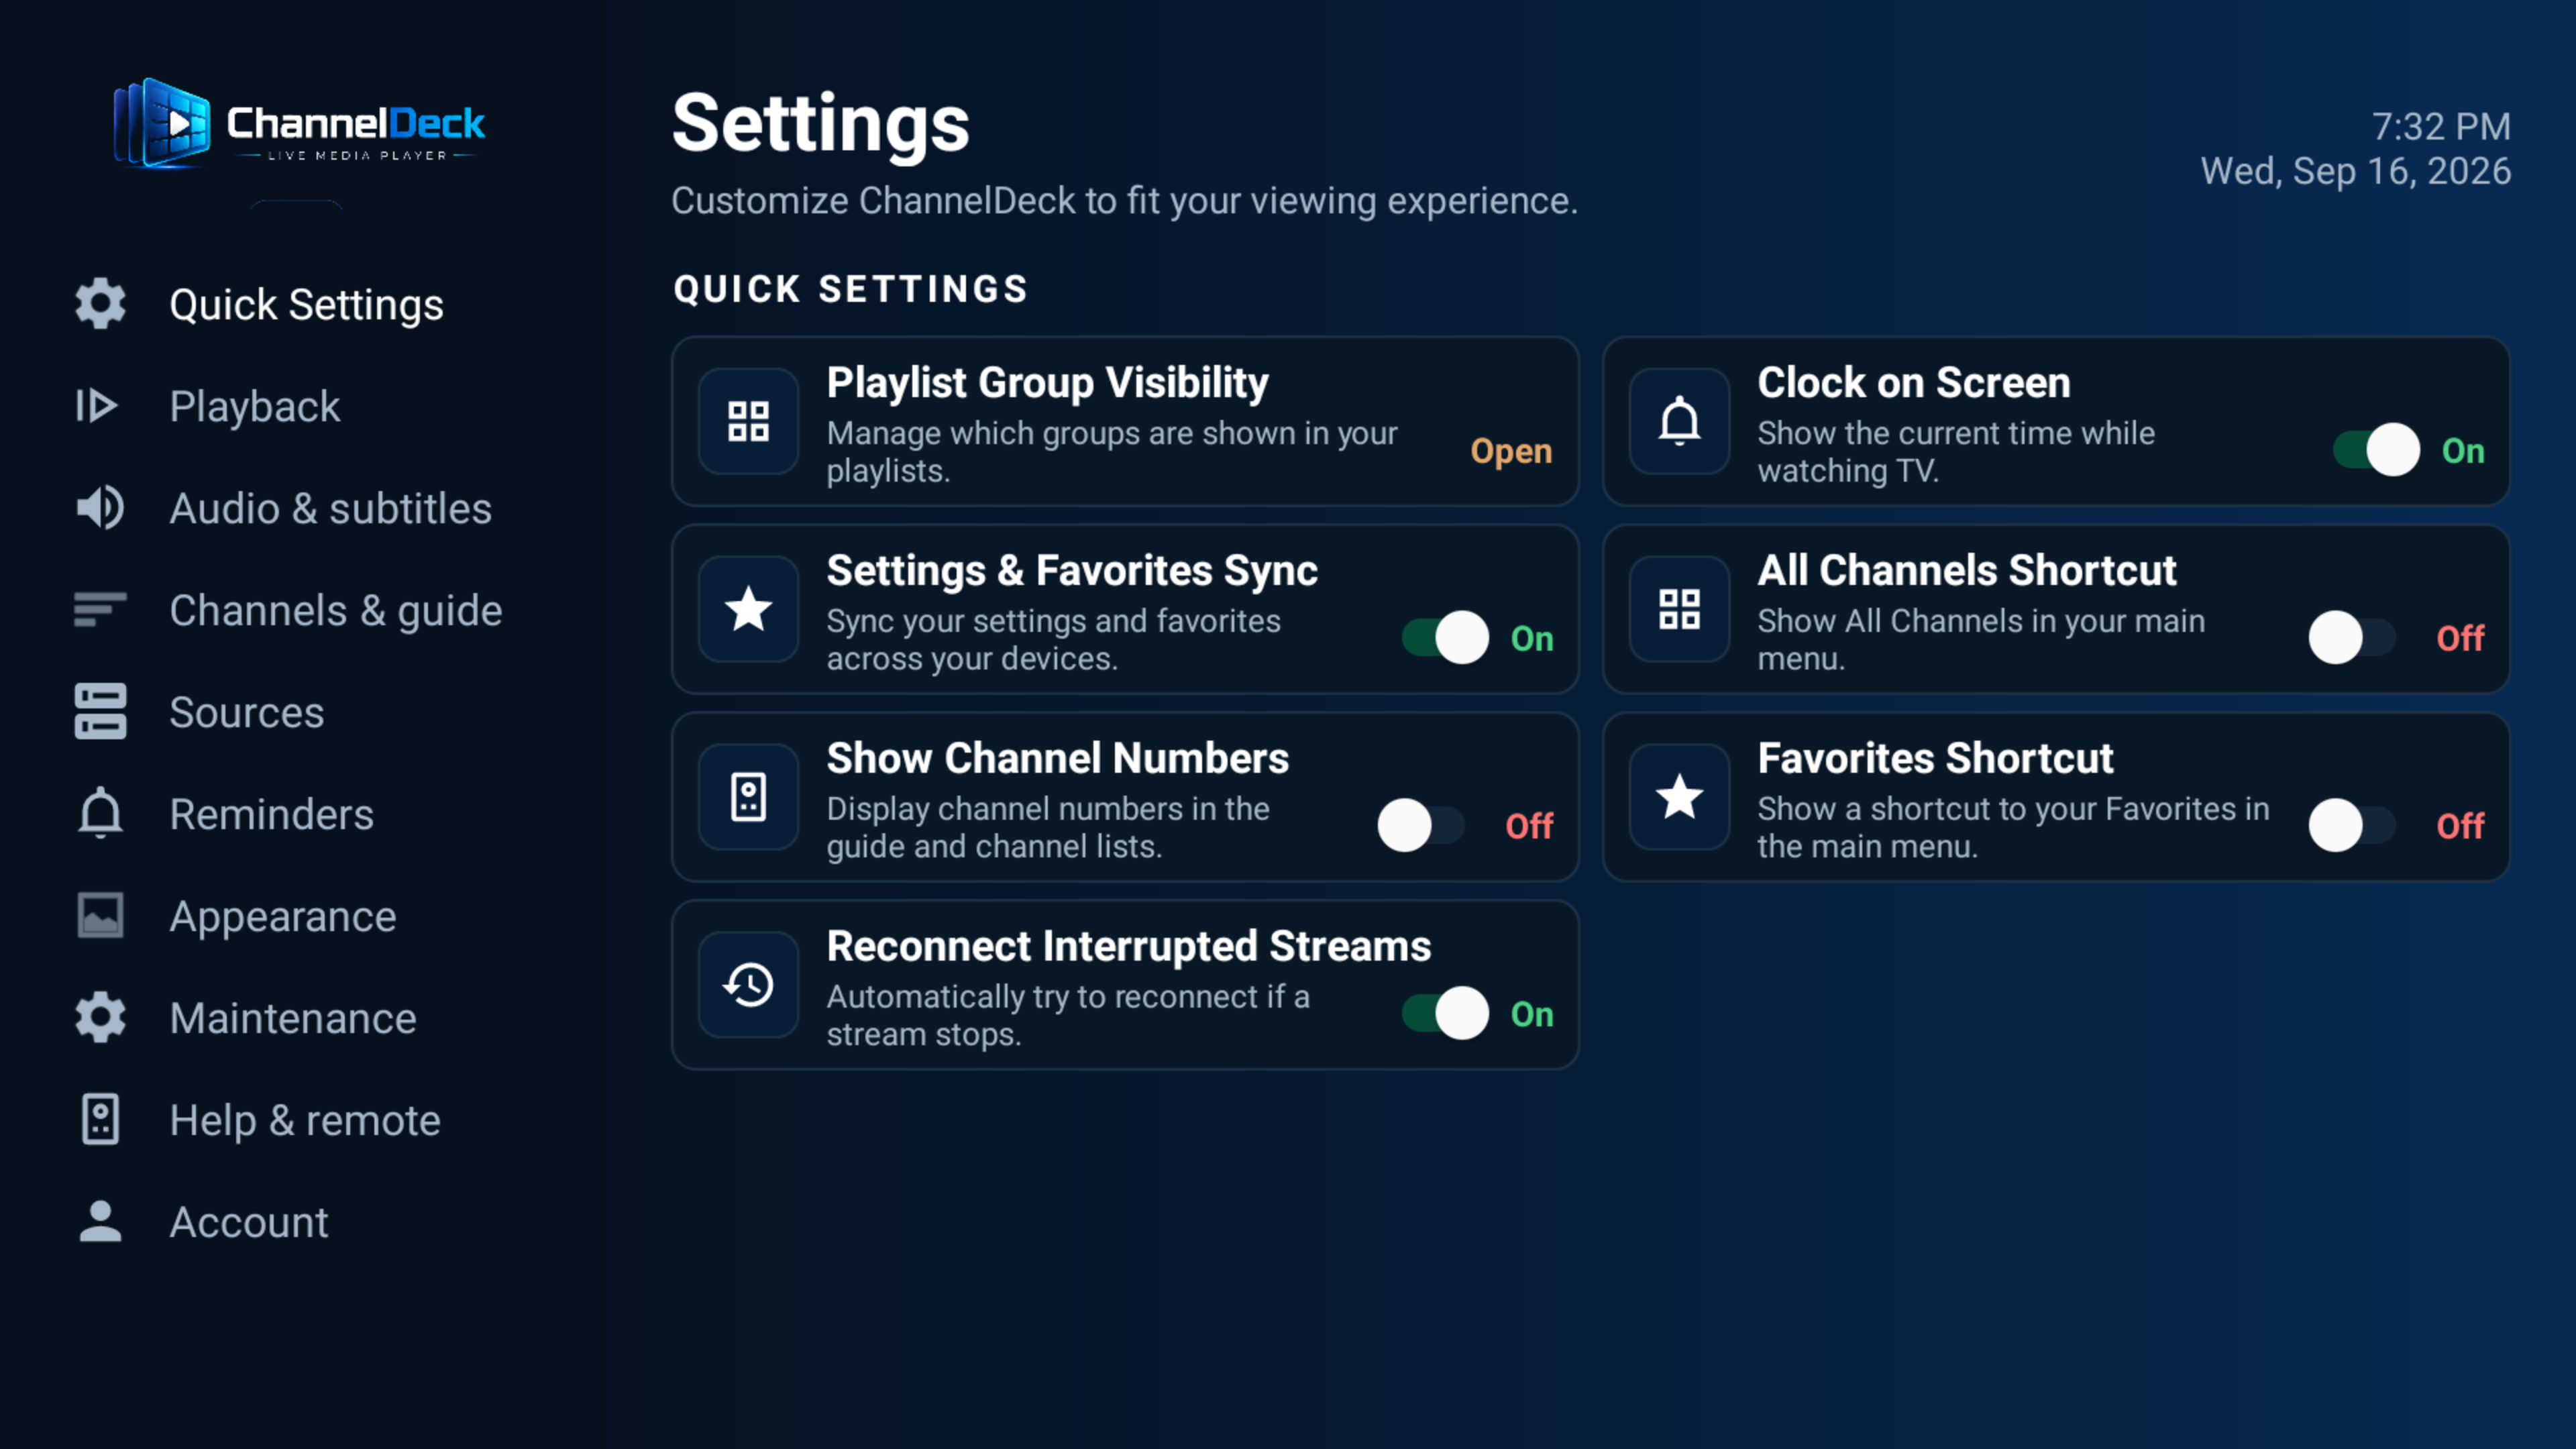This screenshot has width=2576, height=1449.
Task: Click the Channels & guide lines icon
Action: pyautogui.click(x=100, y=610)
